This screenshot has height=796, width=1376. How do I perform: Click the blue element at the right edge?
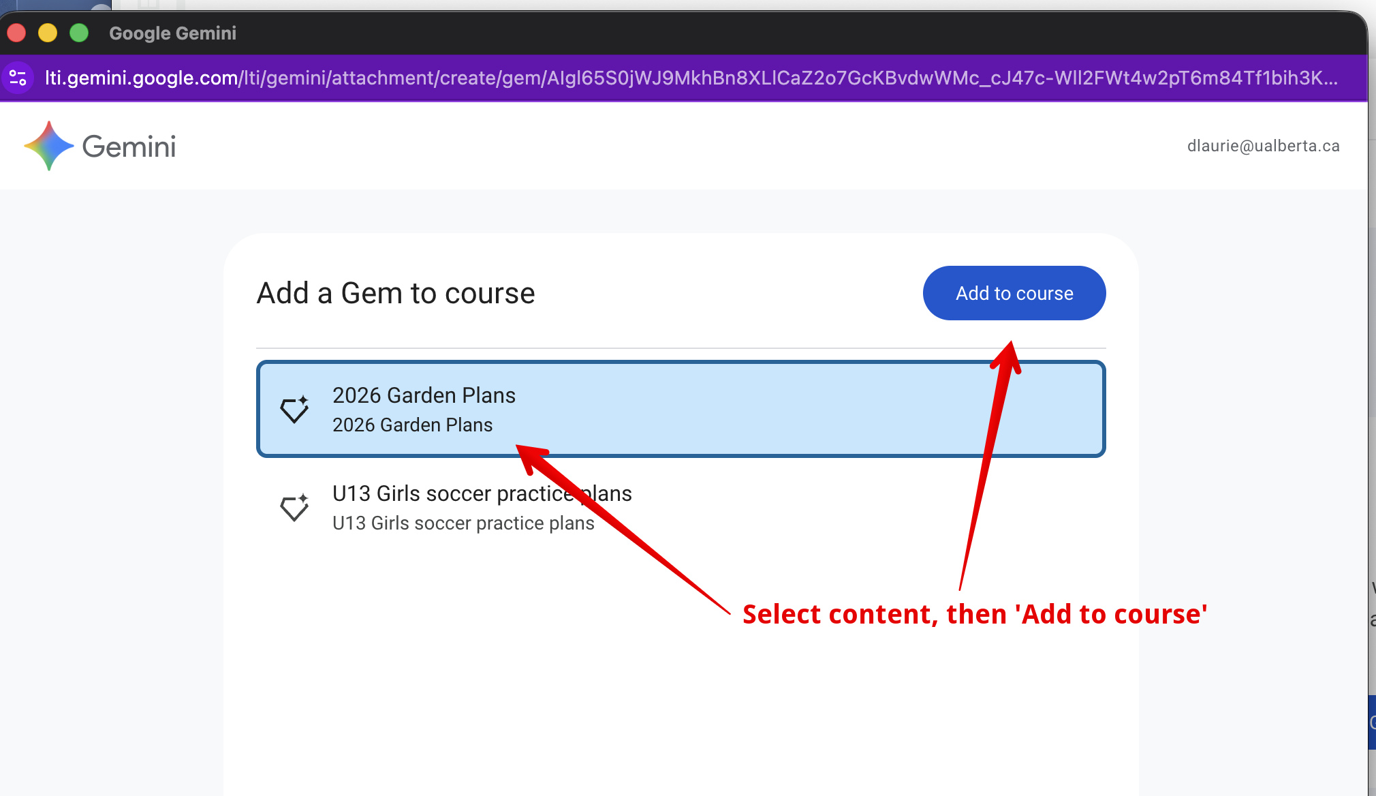tap(1371, 722)
